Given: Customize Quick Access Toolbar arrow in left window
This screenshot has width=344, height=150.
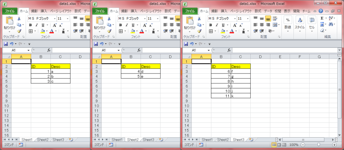Looking at the screenshot, I should [30, 44].
